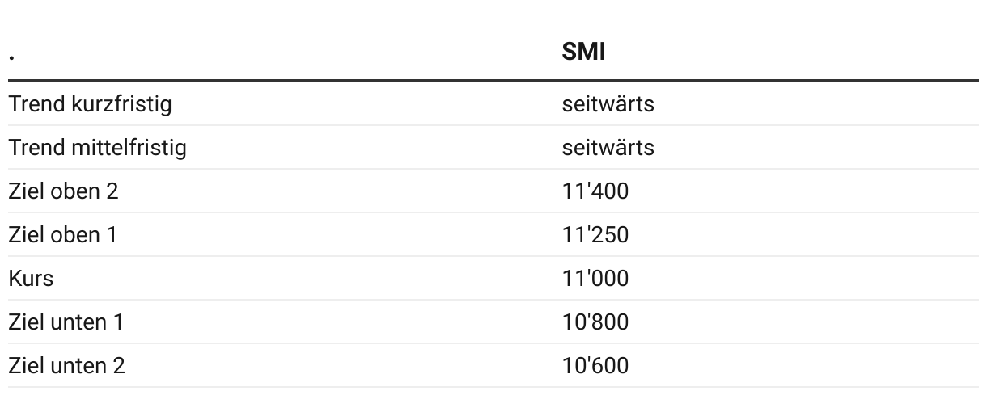
Task: Click the seitwärts value for Trend mittelfristig
Action: click(608, 148)
